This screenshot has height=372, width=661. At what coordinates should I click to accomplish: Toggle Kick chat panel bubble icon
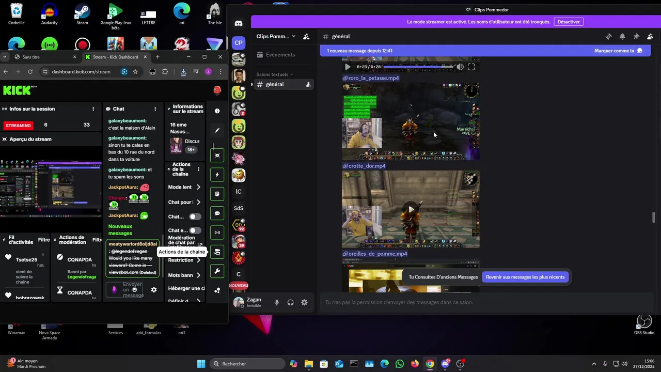[217, 213]
